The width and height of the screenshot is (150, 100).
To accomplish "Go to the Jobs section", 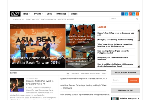I will [50, 14].
